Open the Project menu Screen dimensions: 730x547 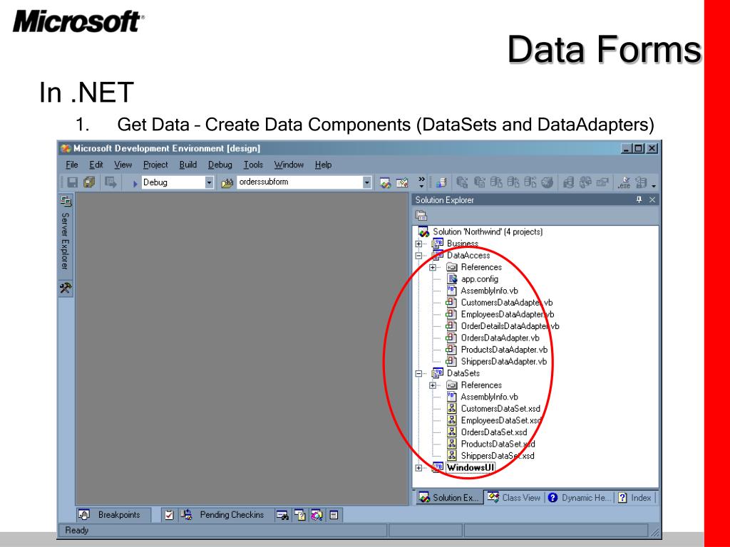155,165
